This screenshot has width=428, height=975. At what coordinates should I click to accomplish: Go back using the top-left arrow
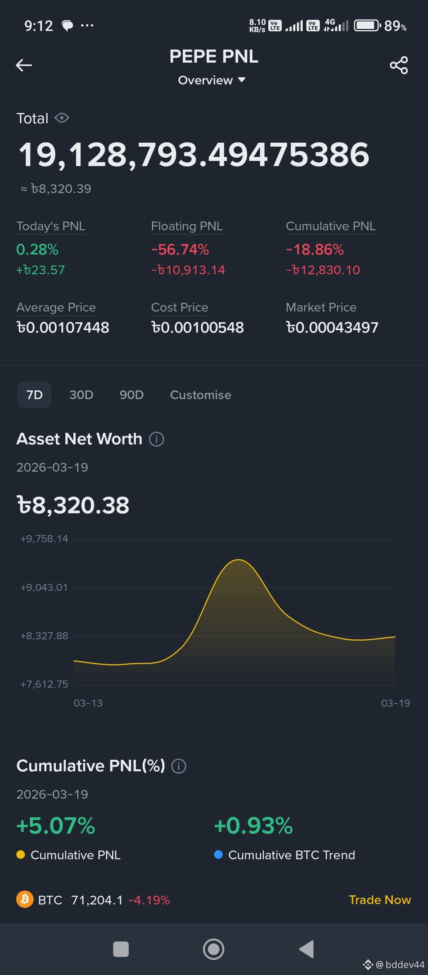click(x=24, y=65)
